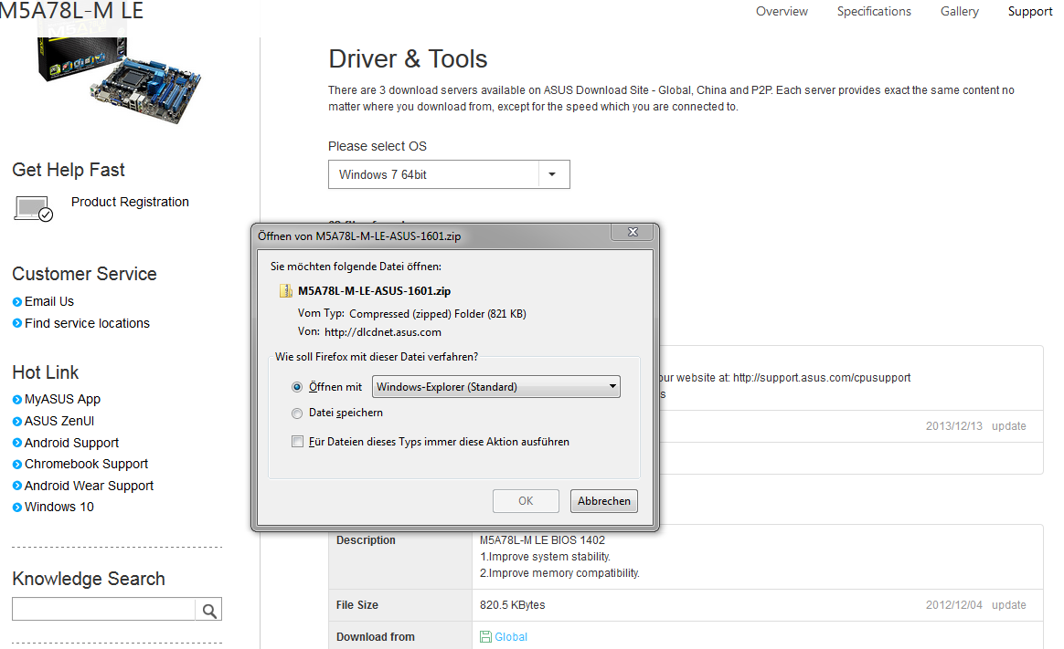Screen dimensions: 1064x649
Task: Click the Product Registration laptop icon
Action: 33,209
